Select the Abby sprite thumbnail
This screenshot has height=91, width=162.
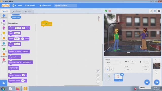coord(109,77)
